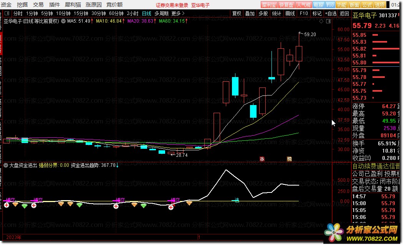The height and width of the screenshot is (245, 404).
Task: Switch to the 5分钟 period tab
Action: (47, 13)
